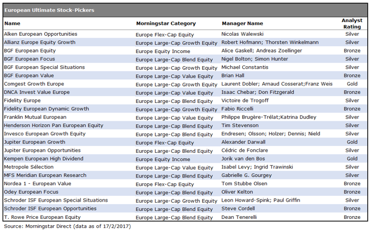Click managers 'Isabel Levy; Ingrid Trawinski'
Screen dimensions: 372x232
257,167
